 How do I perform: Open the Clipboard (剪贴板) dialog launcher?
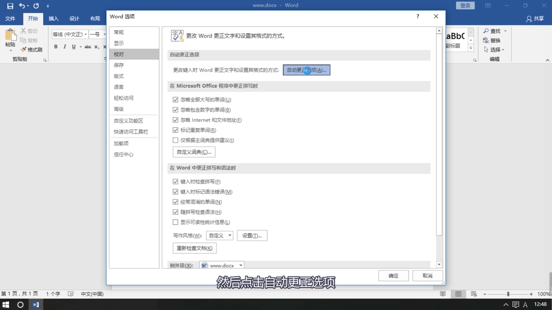pyautogui.click(x=45, y=60)
